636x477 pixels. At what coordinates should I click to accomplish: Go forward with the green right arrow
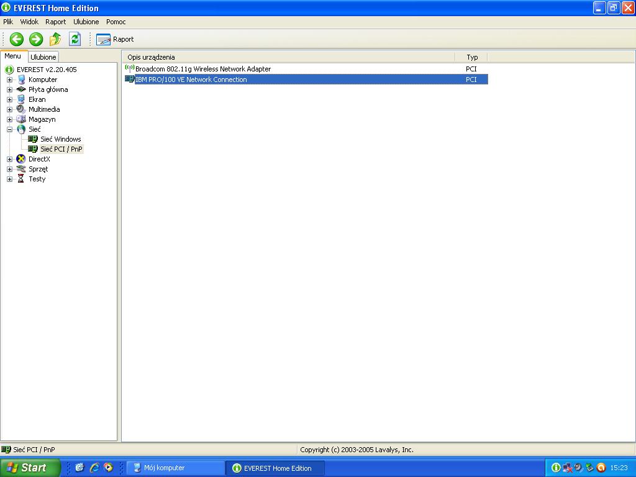pos(36,39)
